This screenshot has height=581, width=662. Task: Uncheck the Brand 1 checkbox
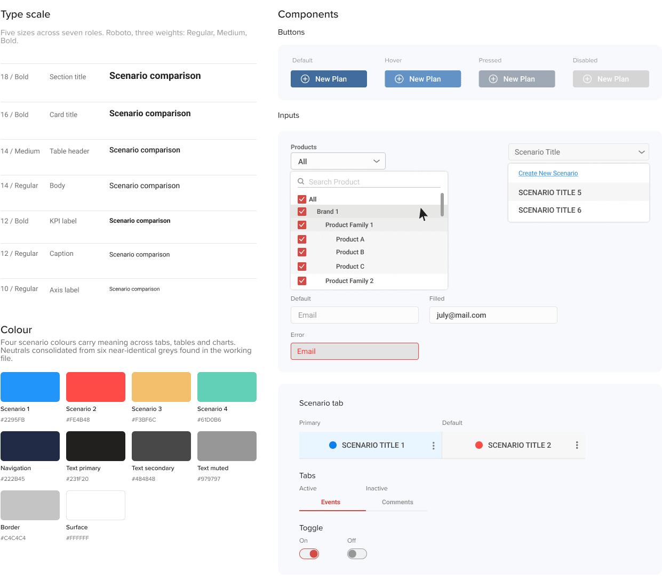pyautogui.click(x=302, y=211)
